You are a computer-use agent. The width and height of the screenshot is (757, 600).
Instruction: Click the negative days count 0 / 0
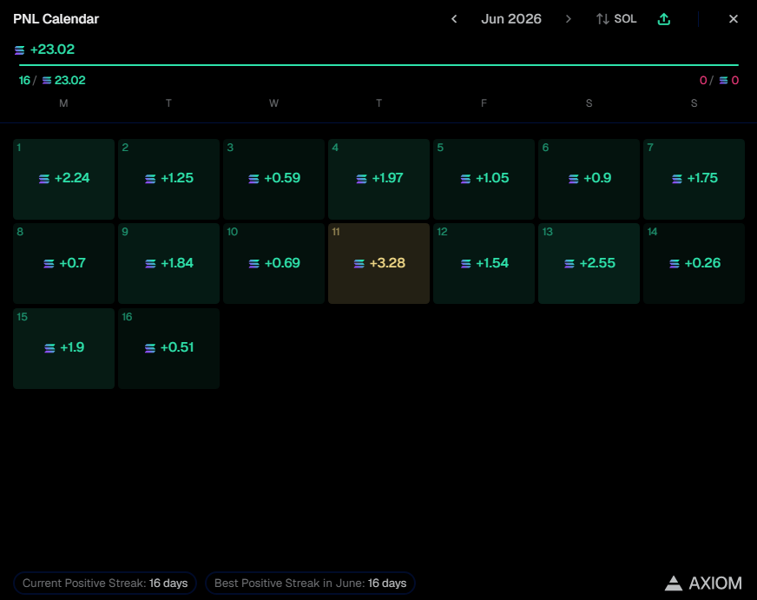(719, 80)
